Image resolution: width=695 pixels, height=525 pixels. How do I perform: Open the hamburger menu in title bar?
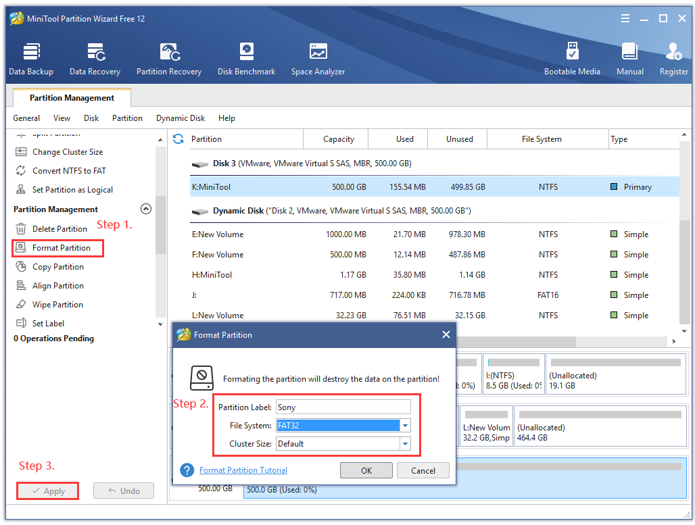tap(625, 18)
